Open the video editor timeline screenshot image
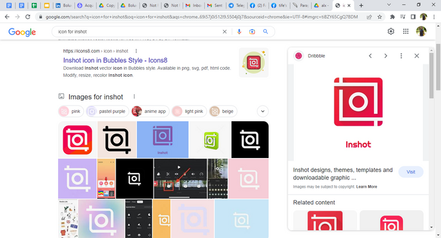441x238 pixels. pos(180,179)
